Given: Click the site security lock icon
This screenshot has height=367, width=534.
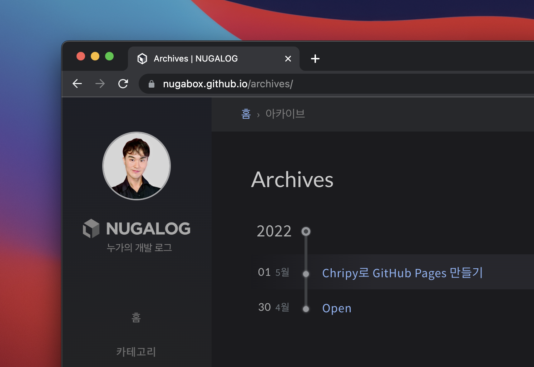Looking at the screenshot, I should (151, 83).
